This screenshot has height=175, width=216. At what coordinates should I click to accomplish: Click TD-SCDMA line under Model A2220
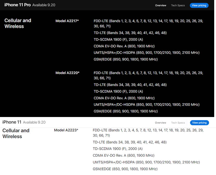[118, 91]
